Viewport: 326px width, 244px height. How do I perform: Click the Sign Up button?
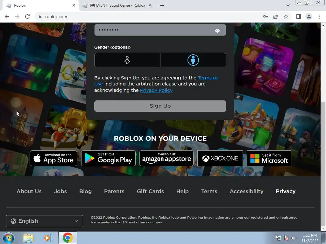[160, 106]
